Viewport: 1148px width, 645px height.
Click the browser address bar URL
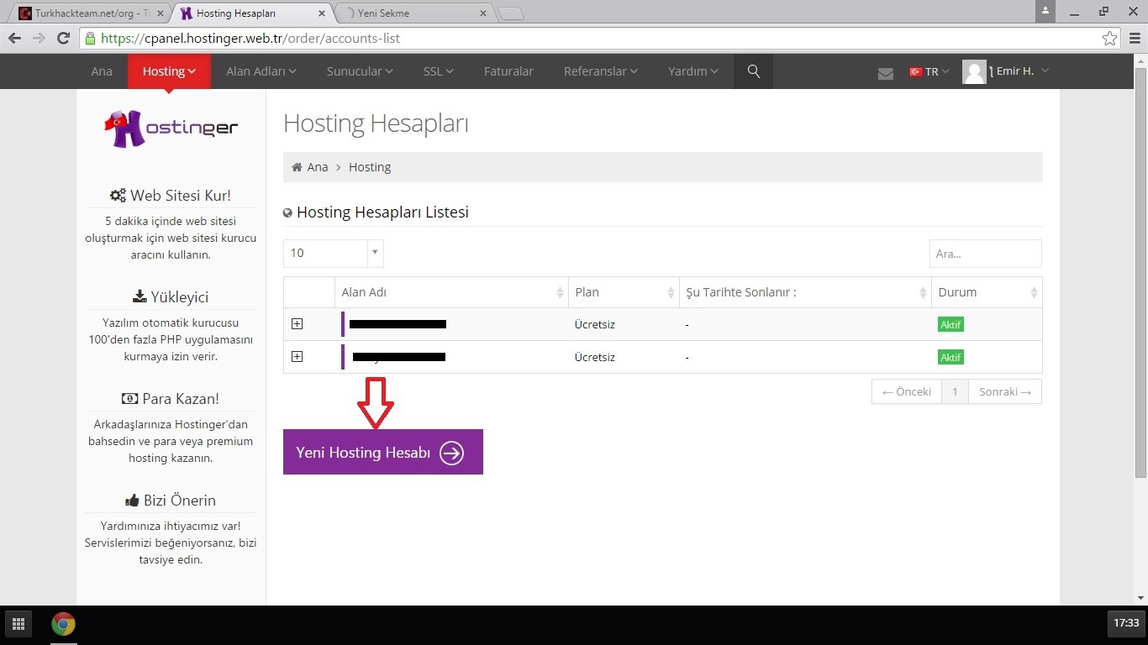(x=250, y=39)
